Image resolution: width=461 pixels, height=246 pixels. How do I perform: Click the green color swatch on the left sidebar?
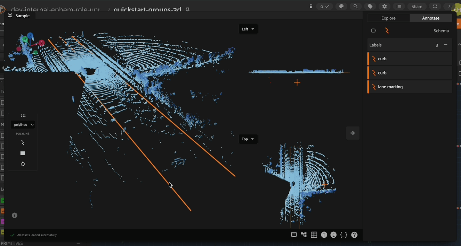3,200
